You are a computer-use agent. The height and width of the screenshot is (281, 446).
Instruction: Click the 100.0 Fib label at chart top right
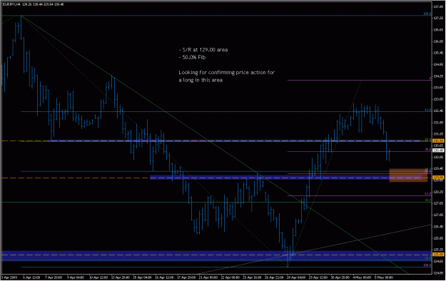(x=427, y=14)
